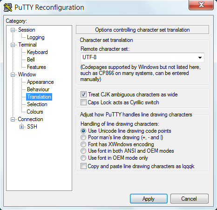Collapse the Terminal tree node

pyautogui.click(x=13, y=45)
